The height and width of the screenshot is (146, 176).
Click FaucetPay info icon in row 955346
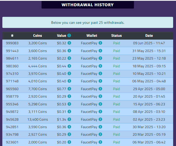[100, 104]
